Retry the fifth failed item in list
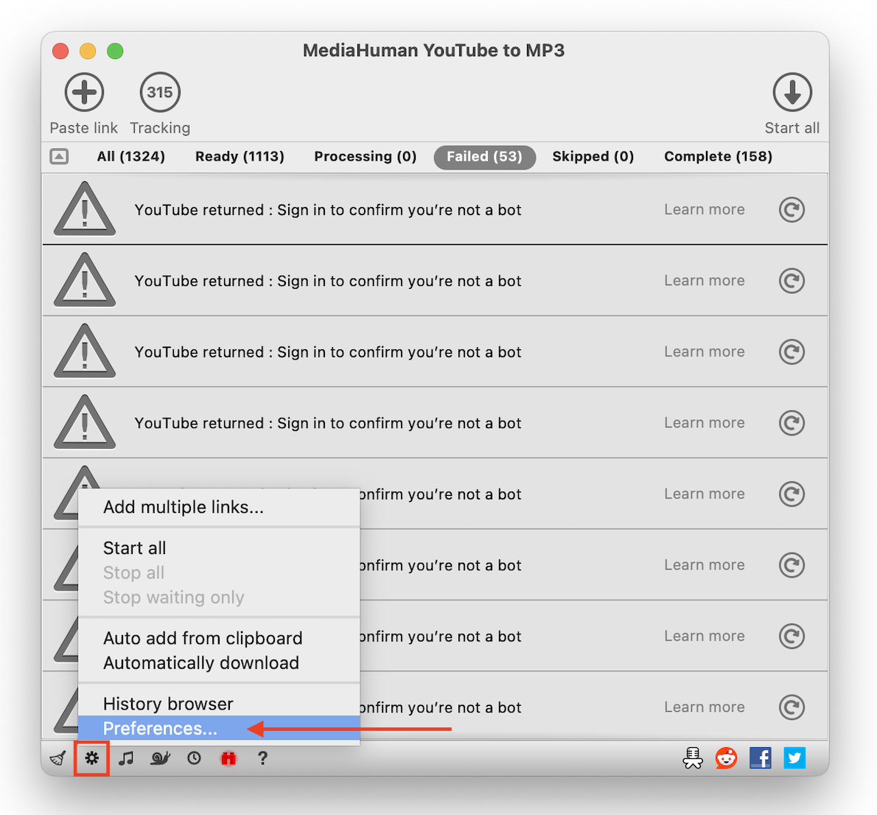The height and width of the screenshot is (815, 877). (792, 494)
